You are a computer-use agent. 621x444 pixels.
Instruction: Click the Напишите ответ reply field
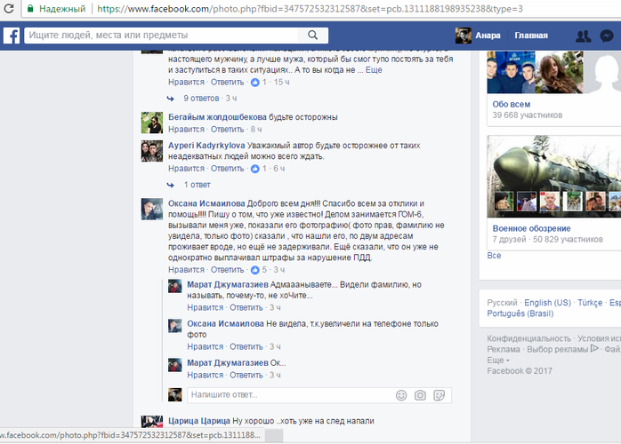click(x=285, y=394)
